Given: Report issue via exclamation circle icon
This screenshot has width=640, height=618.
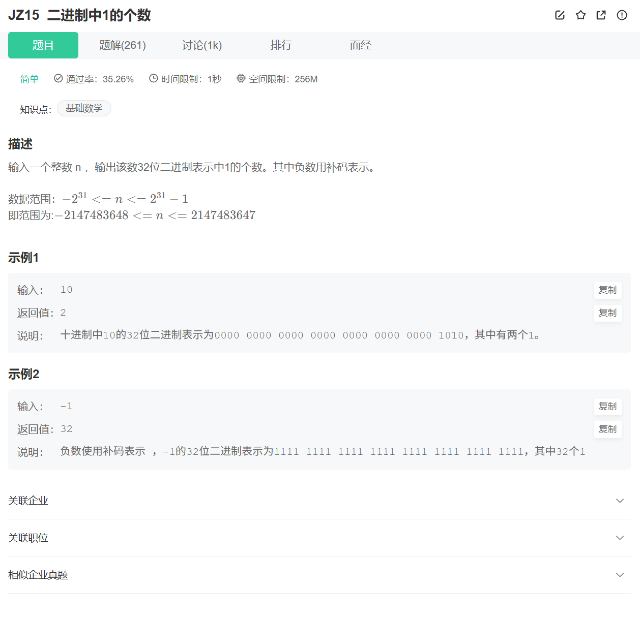Looking at the screenshot, I should click(x=622, y=15).
